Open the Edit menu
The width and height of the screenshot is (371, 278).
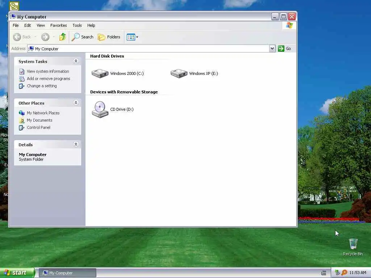[x=28, y=25]
